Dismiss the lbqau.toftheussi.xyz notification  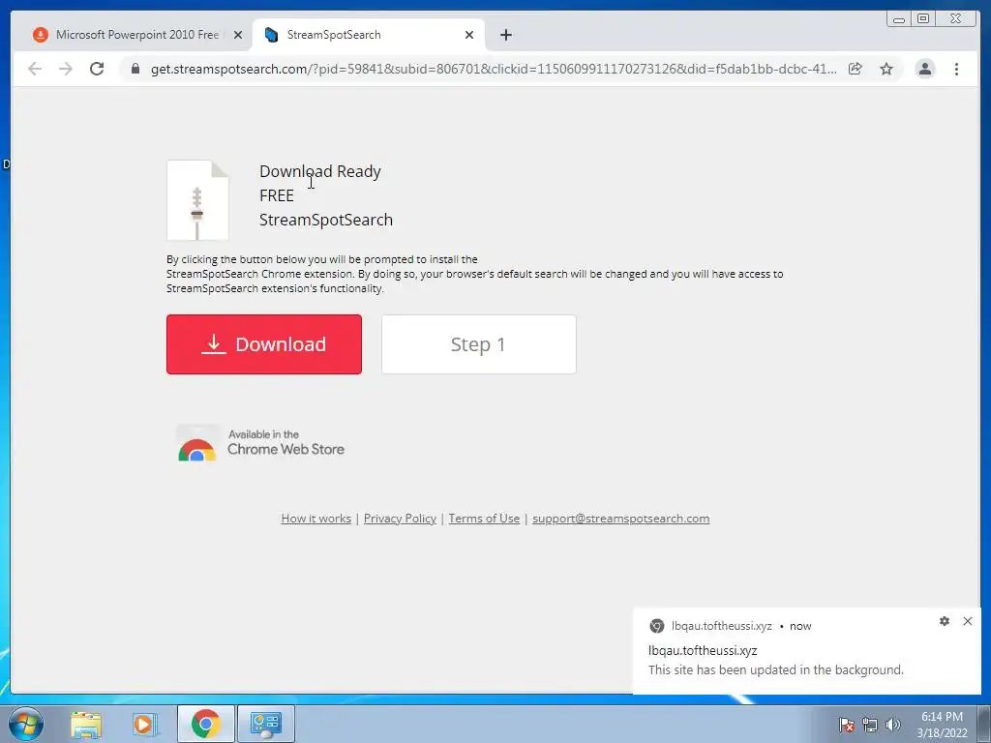pyautogui.click(x=967, y=621)
